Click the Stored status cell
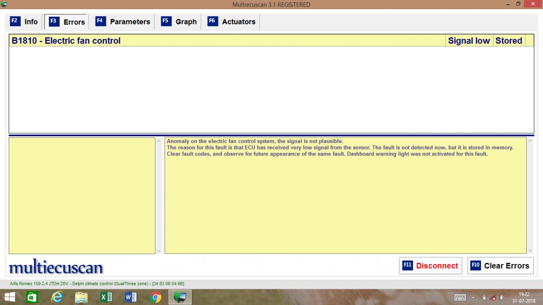 pyautogui.click(x=509, y=40)
